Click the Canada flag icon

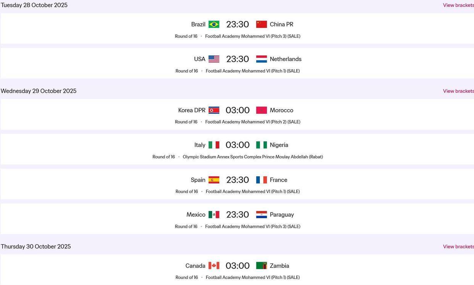tap(214, 266)
